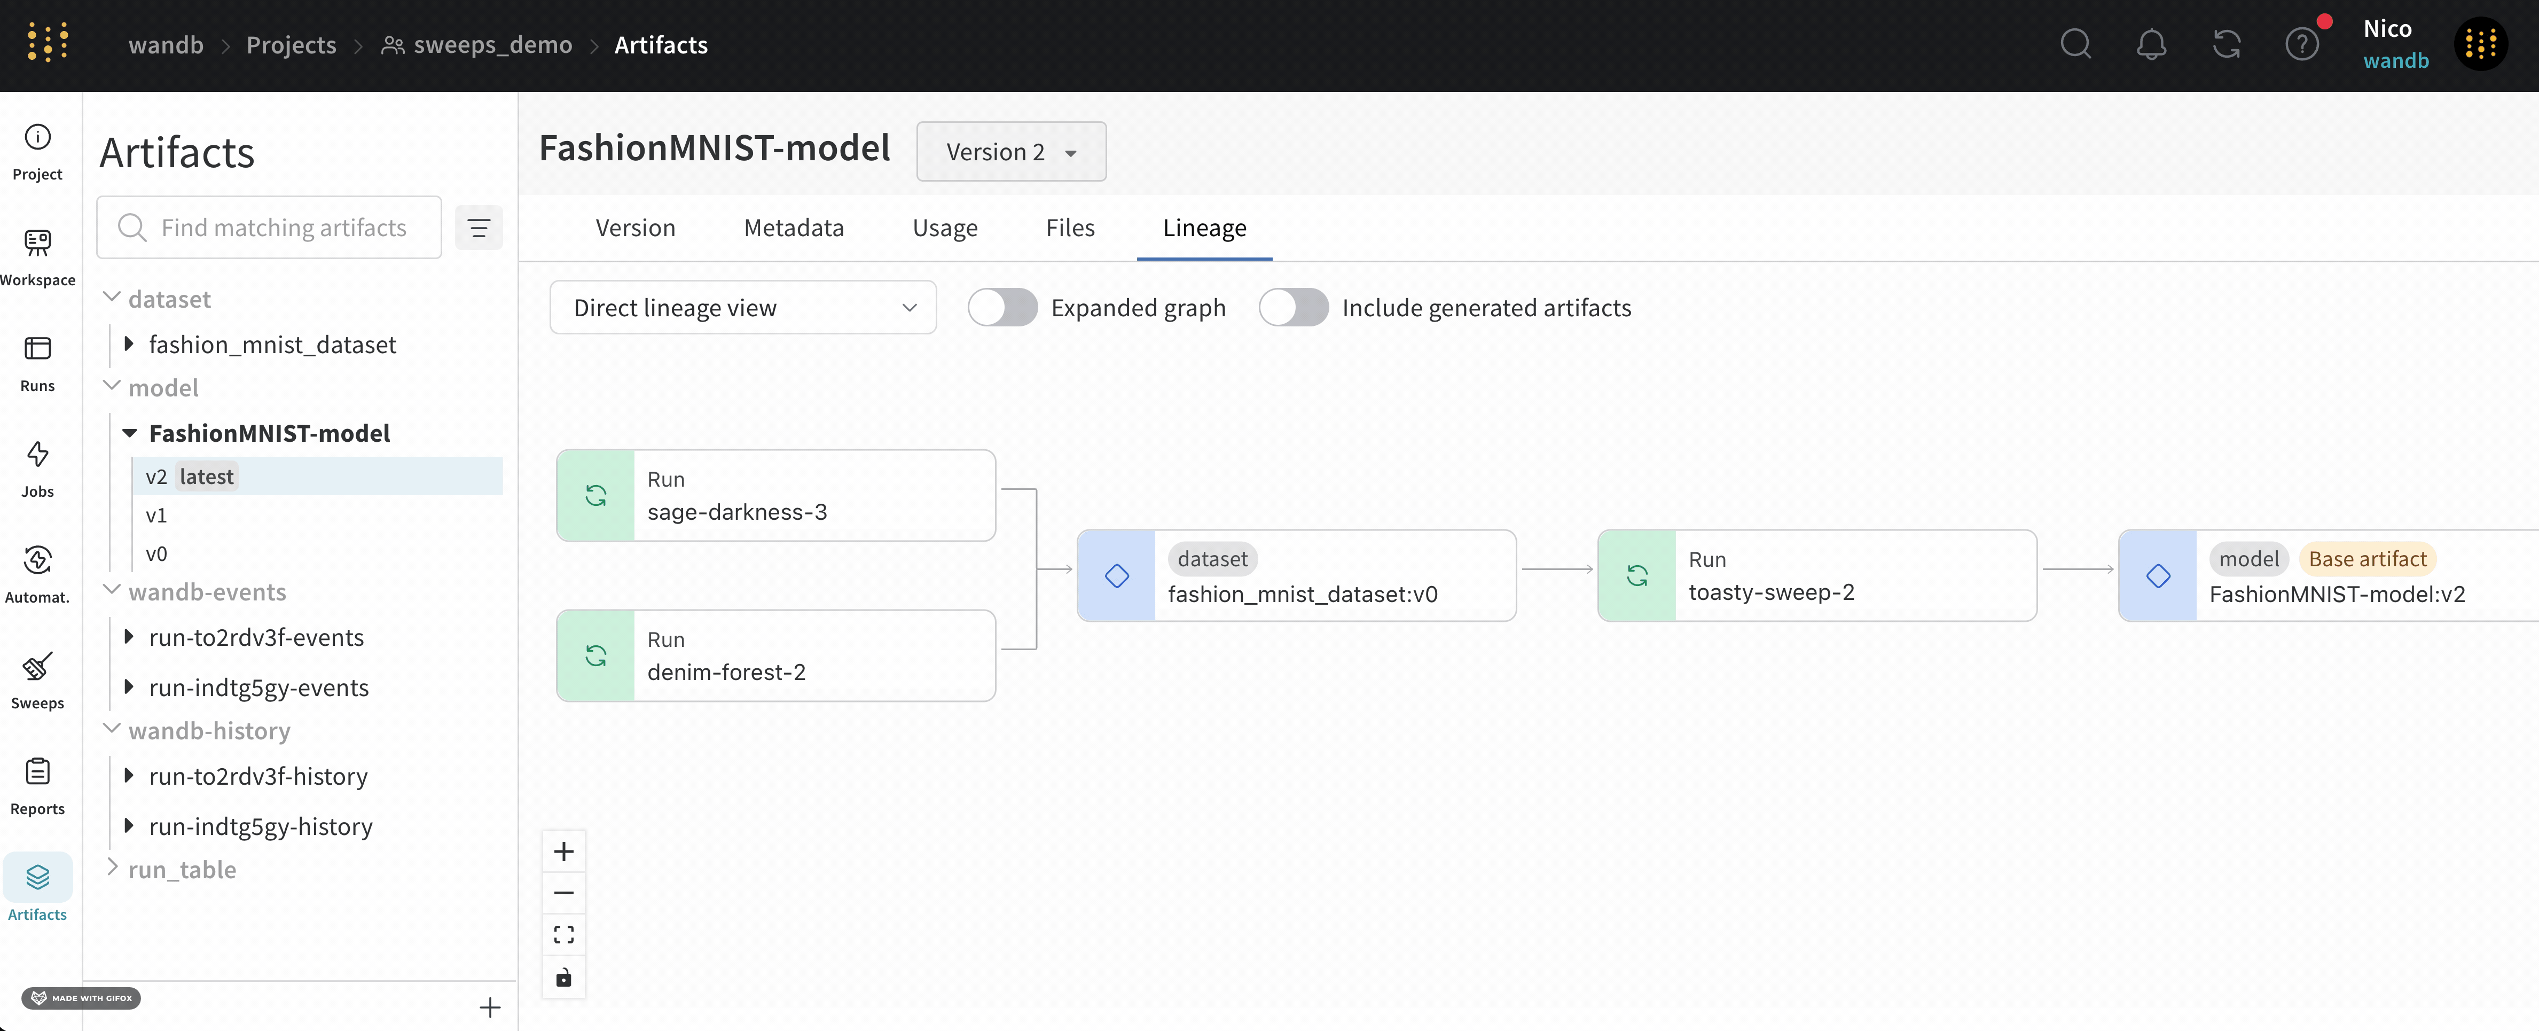The width and height of the screenshot is (2539, 1031).
Task: Click the search magnifier in header
Action: click(2075, 44)
